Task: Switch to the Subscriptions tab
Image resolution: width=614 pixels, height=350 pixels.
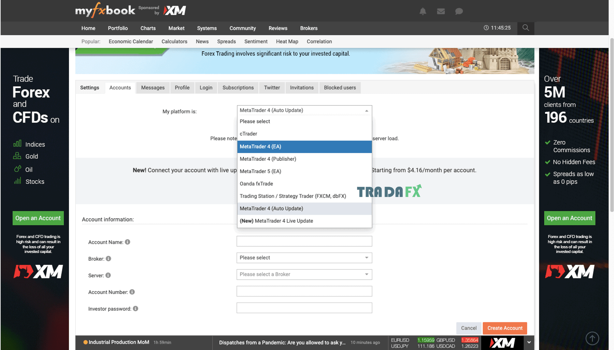Action: tap(238, 88)
